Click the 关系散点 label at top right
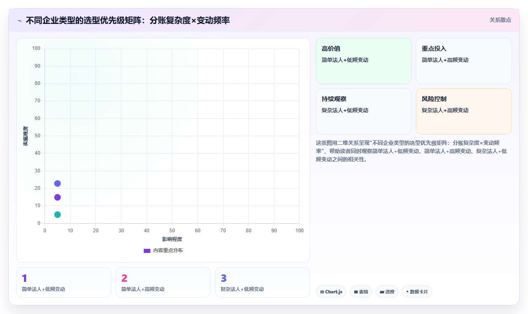528x314 pixels. (500, 20)
